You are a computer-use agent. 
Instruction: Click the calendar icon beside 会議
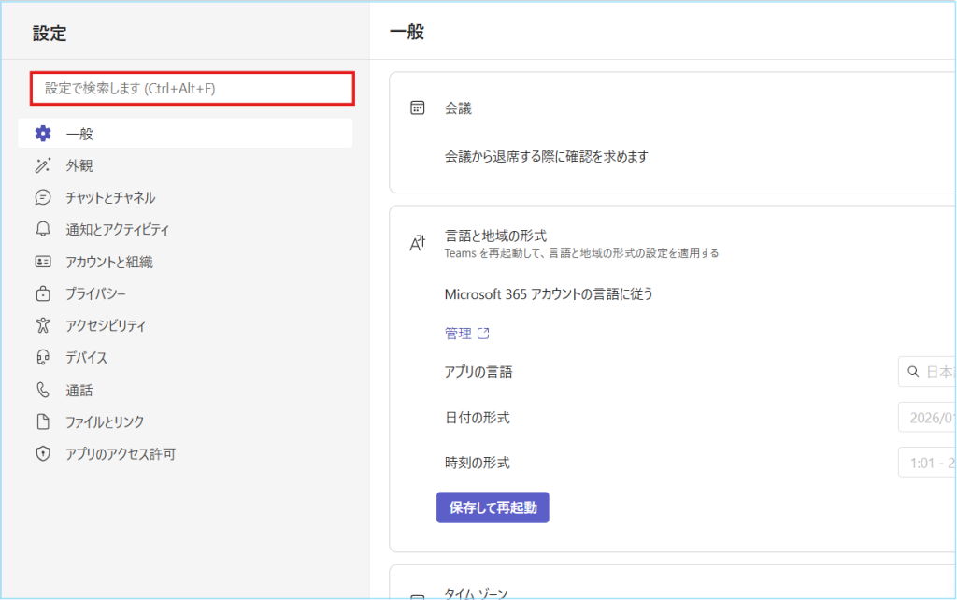418,108
